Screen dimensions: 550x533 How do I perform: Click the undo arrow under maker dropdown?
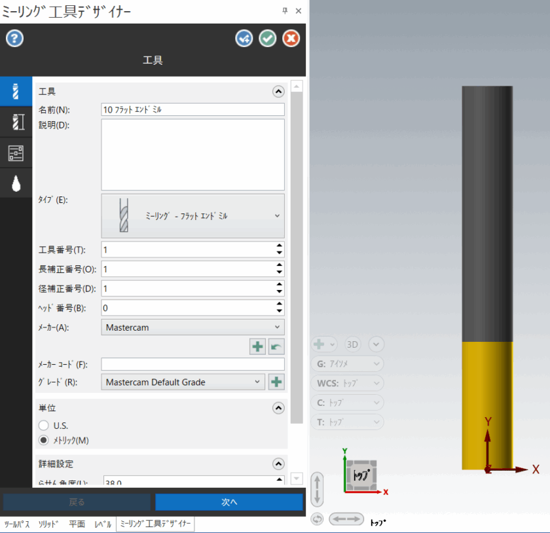point(276,346)
